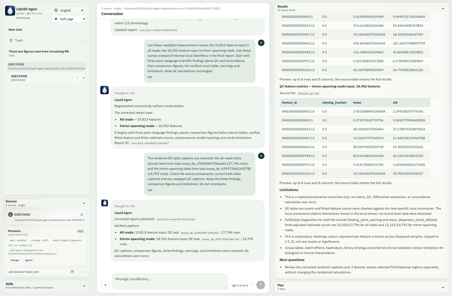Image resolution: width=452 pixels, height=296 pixels.
Task: Click the LIQUID-Agent droplet logo
Action: pyautogui.click(x=10, y=11)
